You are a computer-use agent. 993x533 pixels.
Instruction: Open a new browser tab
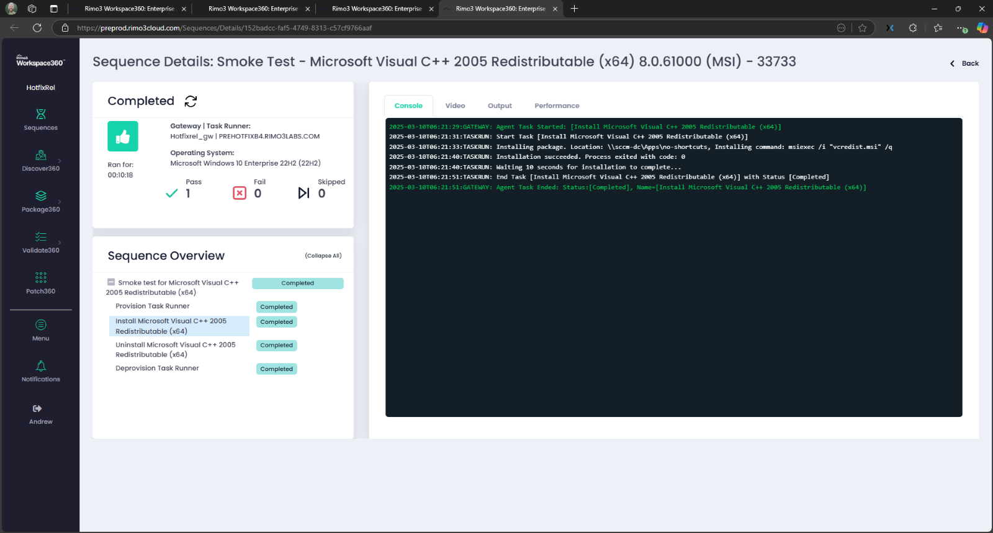pos(574,9)
